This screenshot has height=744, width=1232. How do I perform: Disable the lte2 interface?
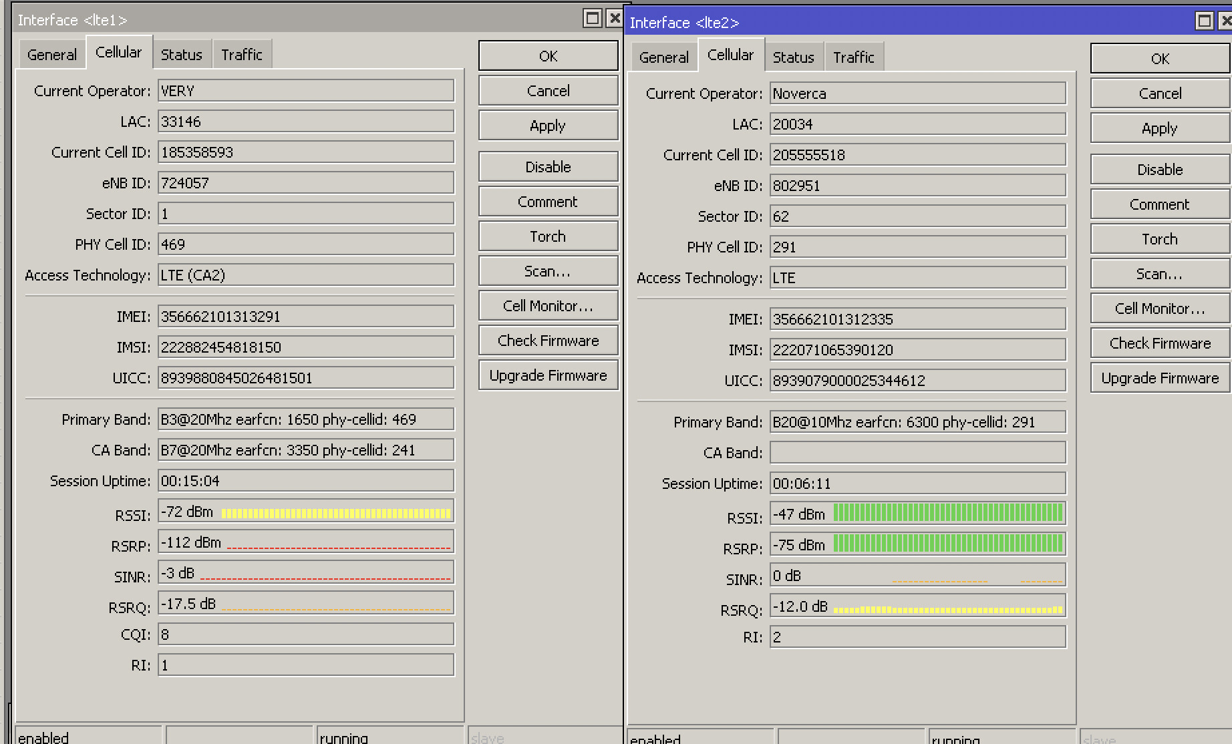(1159, 169)
